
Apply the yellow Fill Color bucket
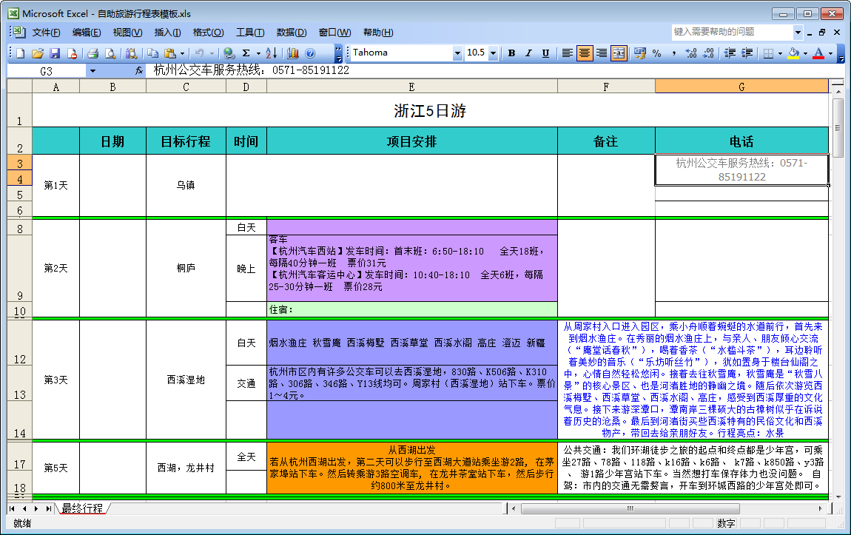[793, 53]
